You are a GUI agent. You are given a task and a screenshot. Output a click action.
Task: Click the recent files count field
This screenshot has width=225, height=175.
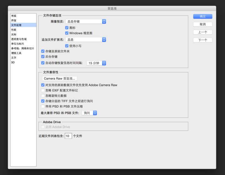(x=68, y=136)
